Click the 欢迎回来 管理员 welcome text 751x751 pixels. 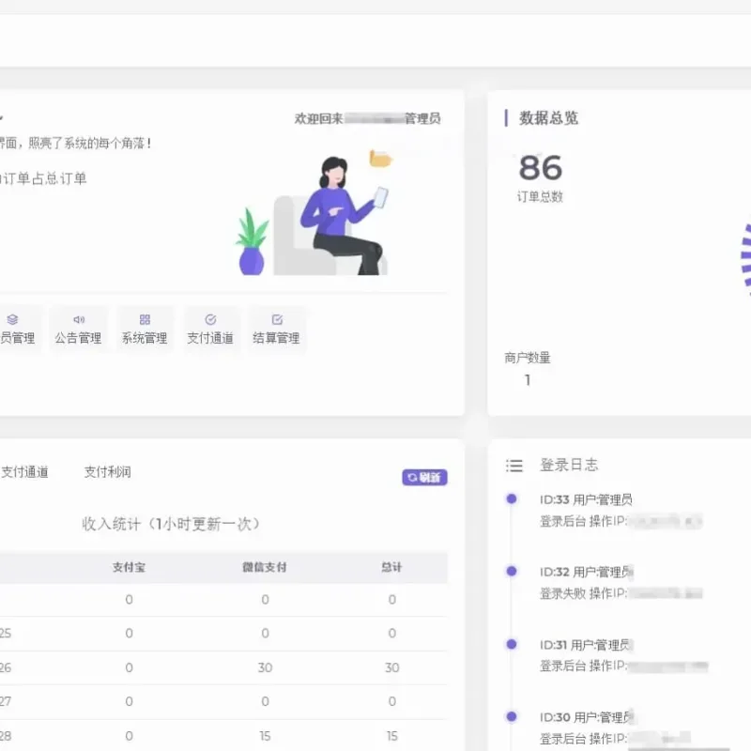click(x=367, y=118)
